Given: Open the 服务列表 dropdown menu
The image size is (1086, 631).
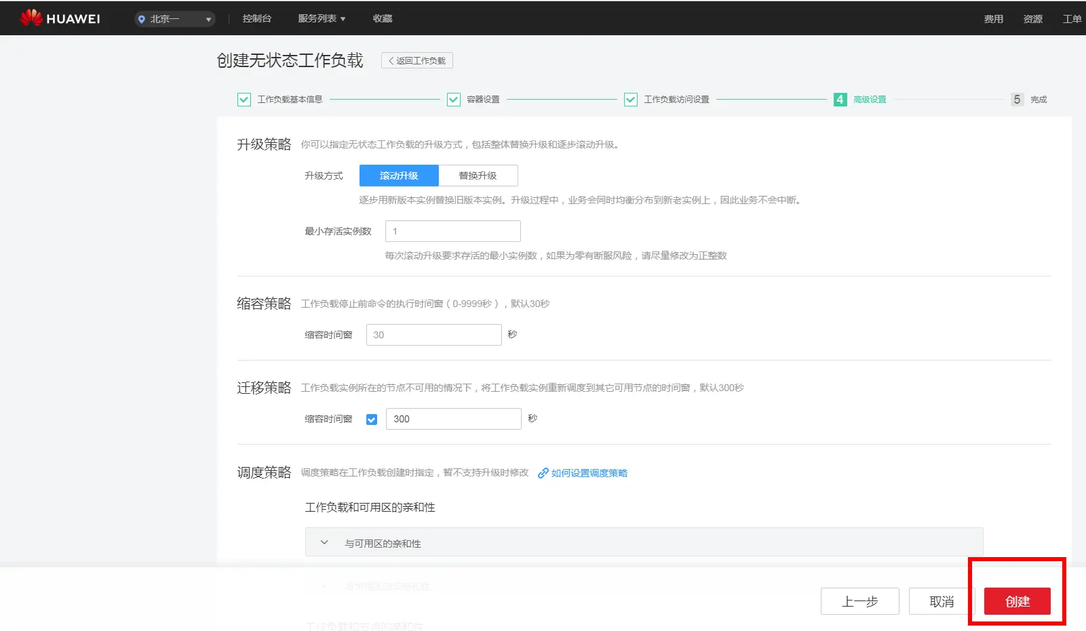Looking at the screenshot, I should point(322,18).
